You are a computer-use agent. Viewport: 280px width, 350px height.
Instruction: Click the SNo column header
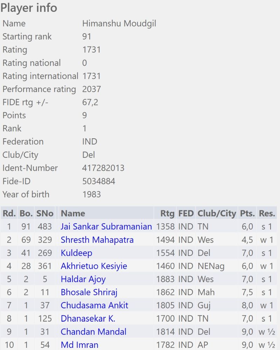click(x=45, y=213)
